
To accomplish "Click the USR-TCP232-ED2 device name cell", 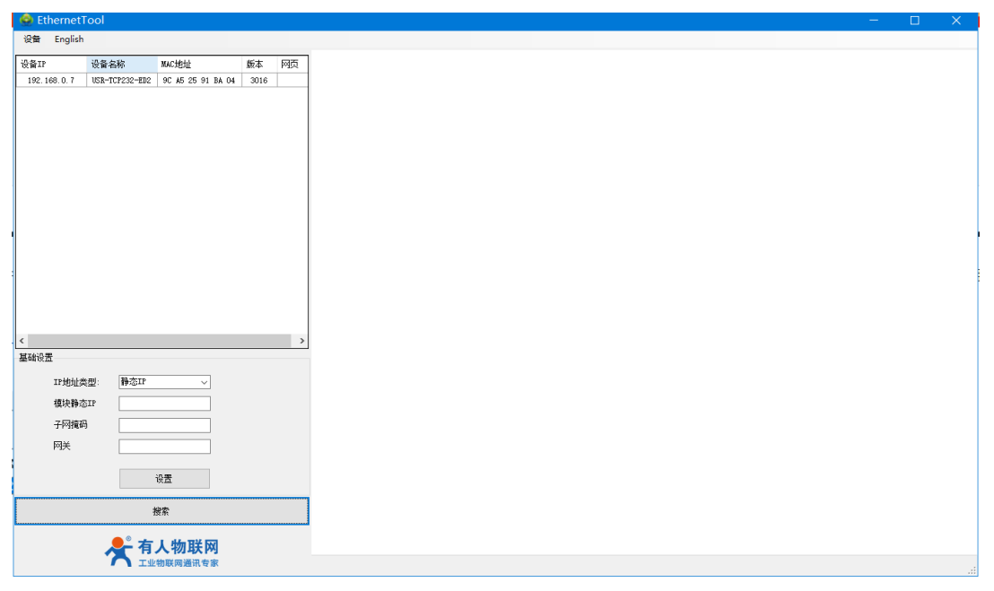I will 122,81.
